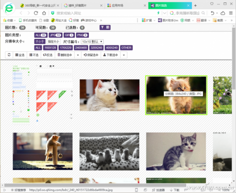
Task: Select the white kitten thumbnail image
Action: [109, 95]
